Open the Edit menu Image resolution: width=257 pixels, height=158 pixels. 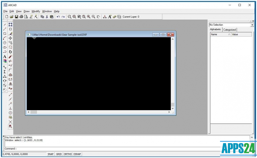pyautogui.click(x=12, y=11)
